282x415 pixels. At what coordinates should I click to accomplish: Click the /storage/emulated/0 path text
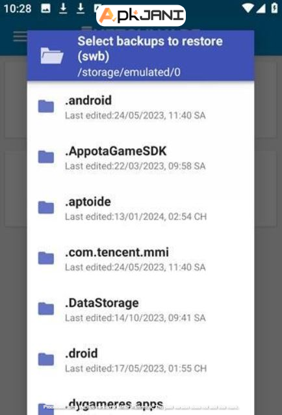pos(129,72)
